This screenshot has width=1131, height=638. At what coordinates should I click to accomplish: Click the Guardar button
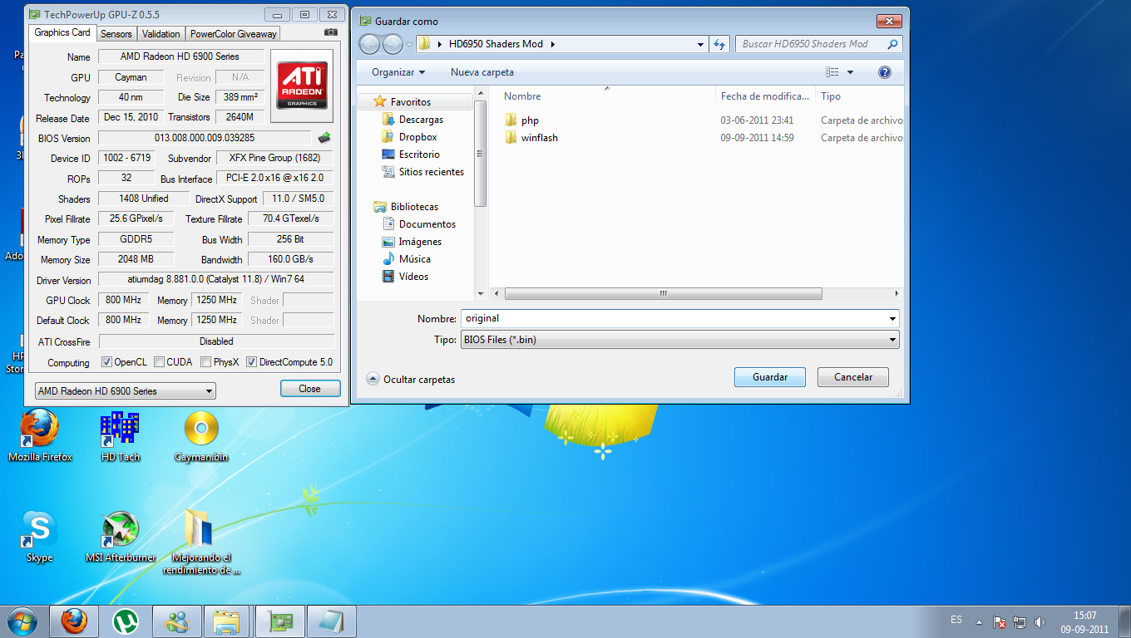(x=770, y=377)
